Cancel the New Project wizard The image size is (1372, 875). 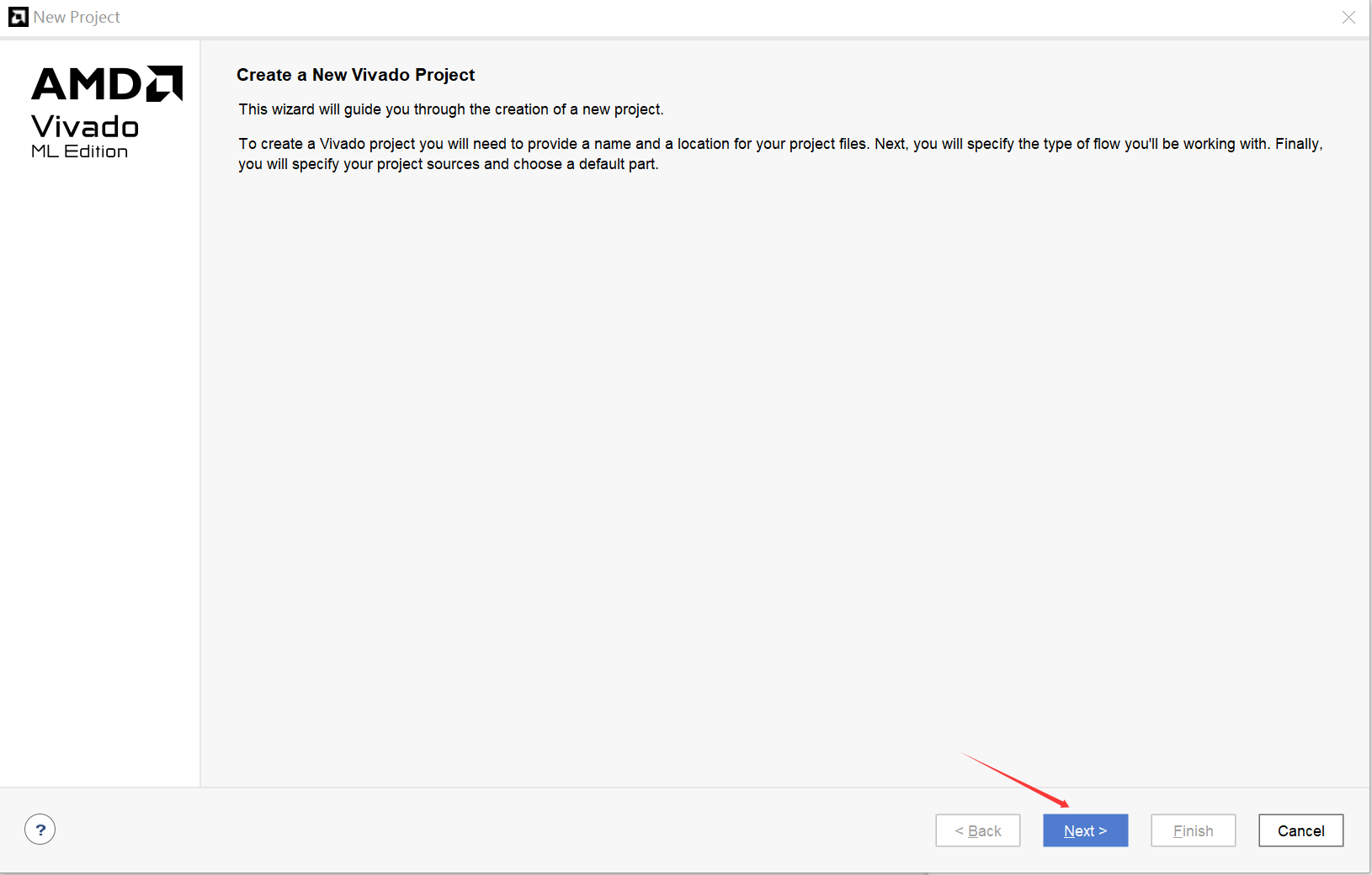pyautogui.click(x=1300, y=830)
